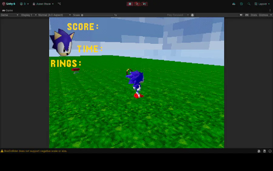This screenshot has width=273, height=171.
Task: Open the Asset Store dropdown
Action: [43, 4]
